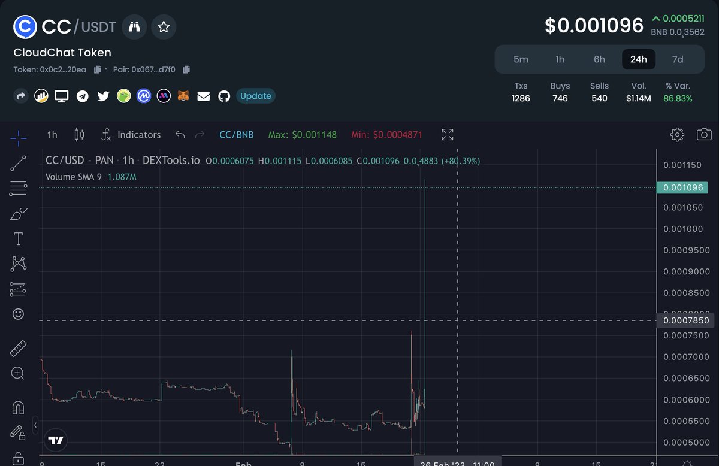Open the Fibonacci/horizontal lines tool
Image resolution: width=719 pixels, height=466 pixels.
(x=18, y=189)
